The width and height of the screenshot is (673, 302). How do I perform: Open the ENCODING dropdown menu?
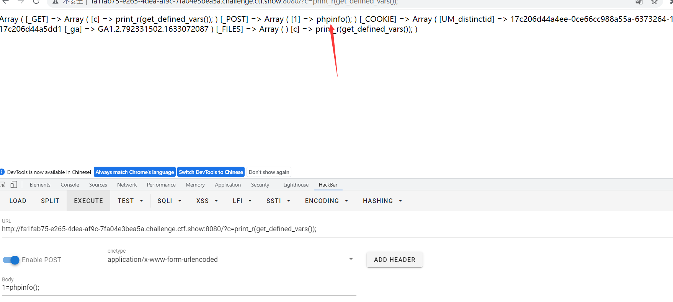[x=327, y=201]
